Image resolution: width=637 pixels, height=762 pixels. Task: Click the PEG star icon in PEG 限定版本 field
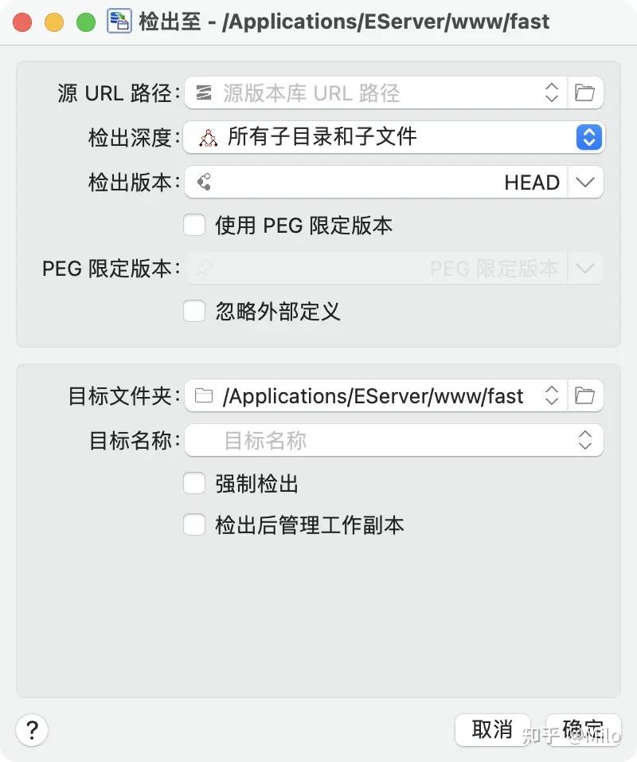205,269
